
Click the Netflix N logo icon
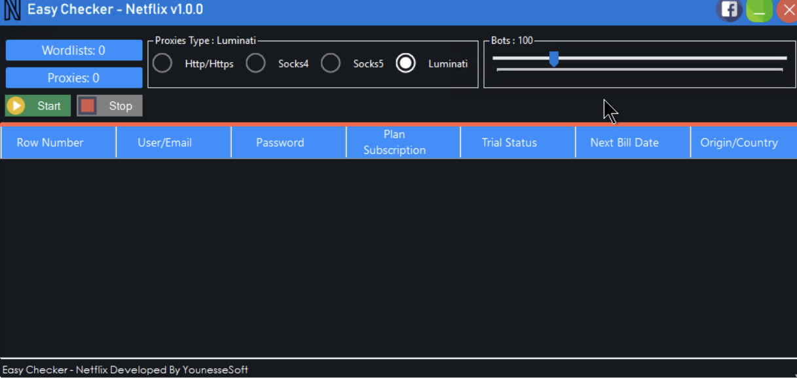[x=12, y=10]
